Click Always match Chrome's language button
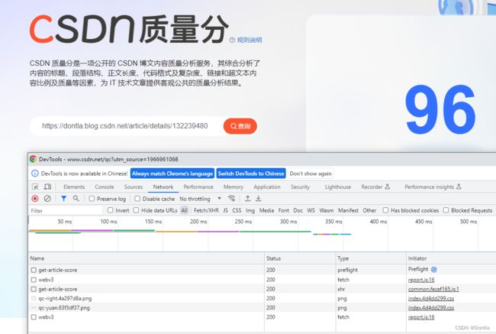The width and height of the screenshot is (496, 334). [172, 173]
